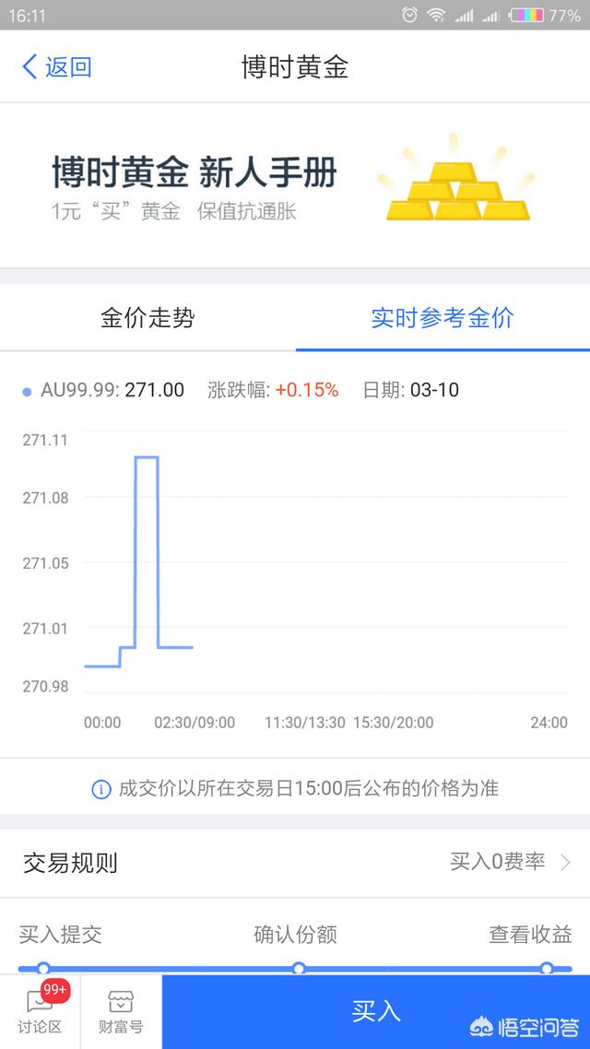Go back via 返回 label
The image size is (590, 1049).
click(68, 67)
